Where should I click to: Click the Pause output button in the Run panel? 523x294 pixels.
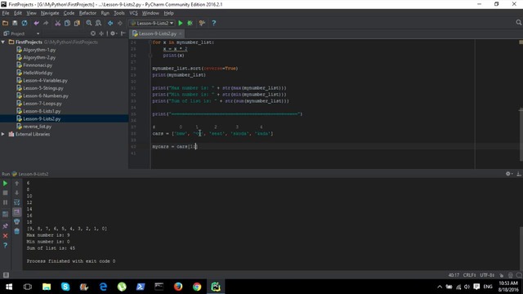[5, 203]
